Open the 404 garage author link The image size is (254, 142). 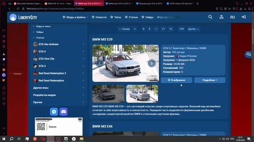point(178,52)
